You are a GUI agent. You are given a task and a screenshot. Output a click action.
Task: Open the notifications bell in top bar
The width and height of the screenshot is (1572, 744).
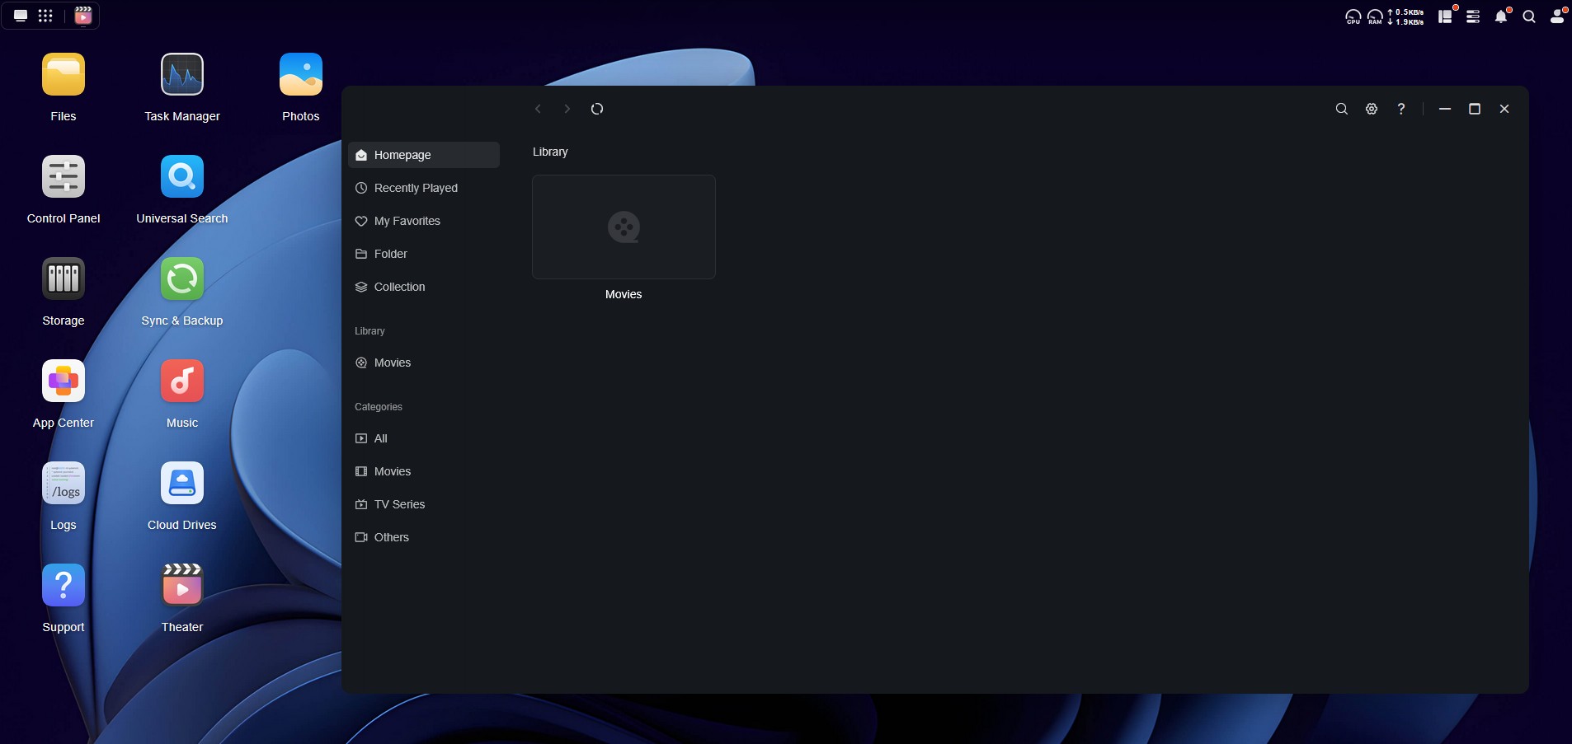1501,16
